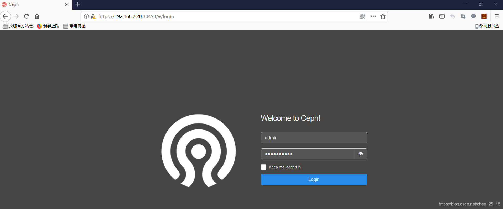
Task: Select the Ceph browser tab
Action: click(x=36, y=5)
